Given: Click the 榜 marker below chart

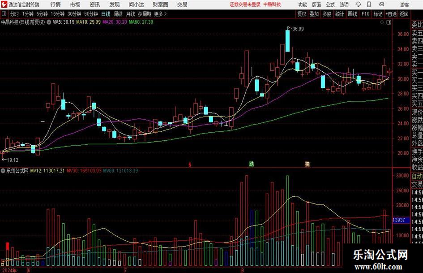Looking at the screenshot, I should coord(307,164).
